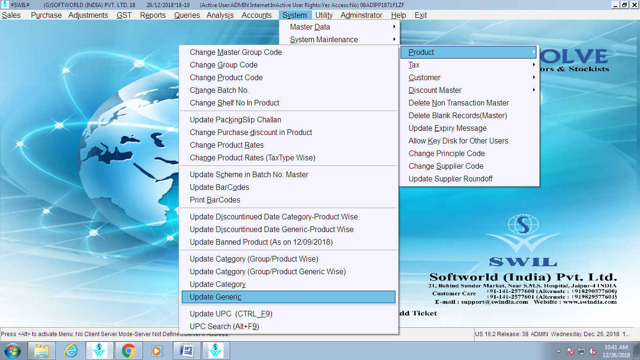This screenshot has width=640, height=360.
Task: Open the media player taskbar icon
Action: 157,351
